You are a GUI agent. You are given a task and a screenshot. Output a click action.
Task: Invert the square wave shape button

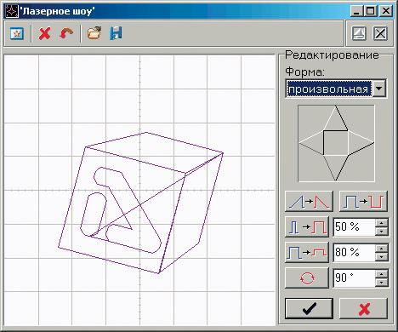[363, 201]
